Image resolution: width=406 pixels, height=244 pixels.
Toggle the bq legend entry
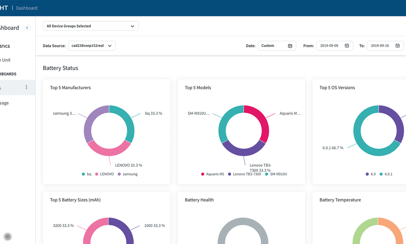87,174
